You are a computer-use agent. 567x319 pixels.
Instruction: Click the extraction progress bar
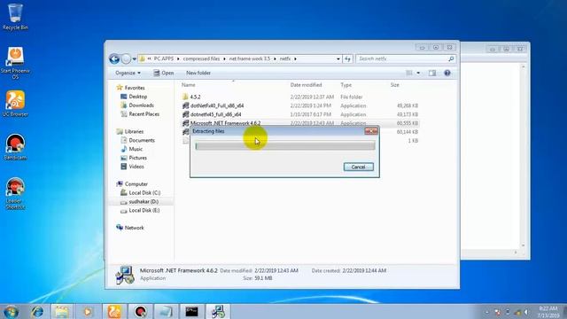coord(285,145)
